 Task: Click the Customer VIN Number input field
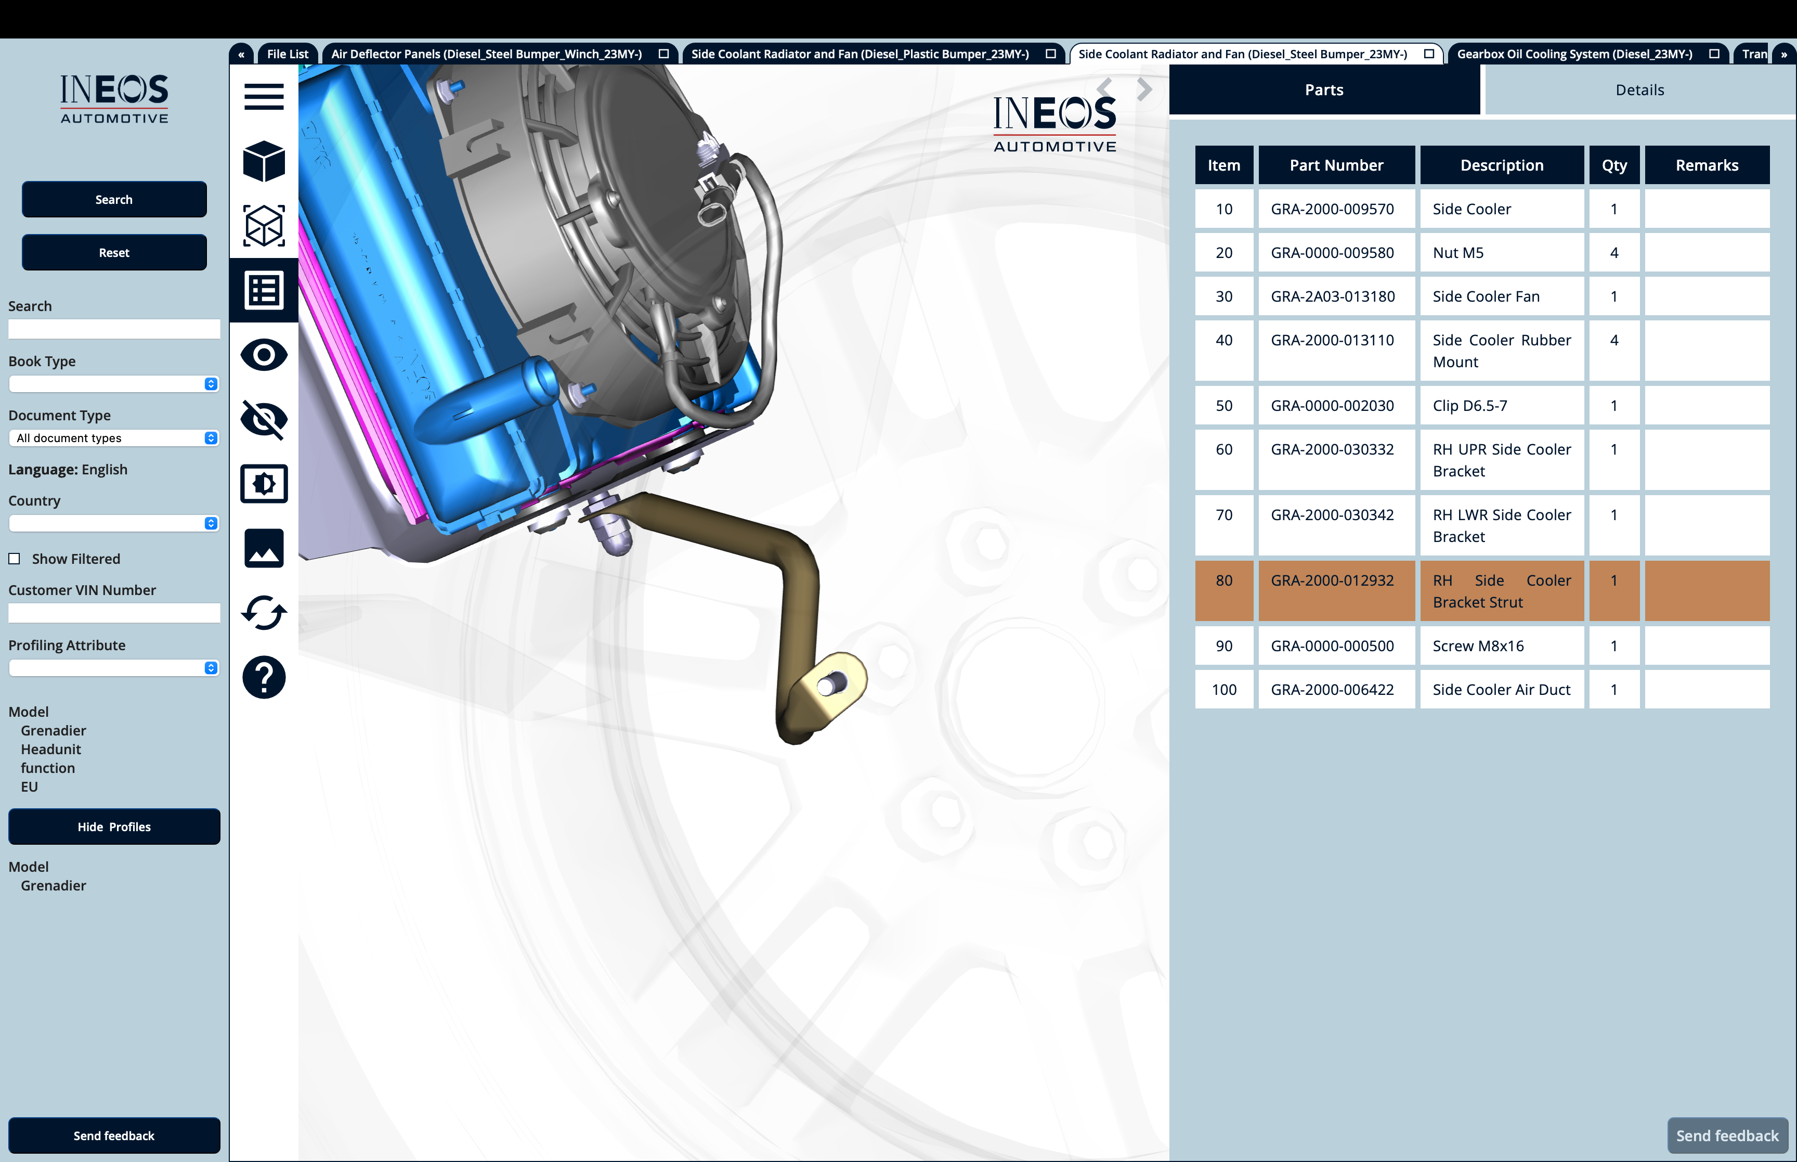click(114, 612)
